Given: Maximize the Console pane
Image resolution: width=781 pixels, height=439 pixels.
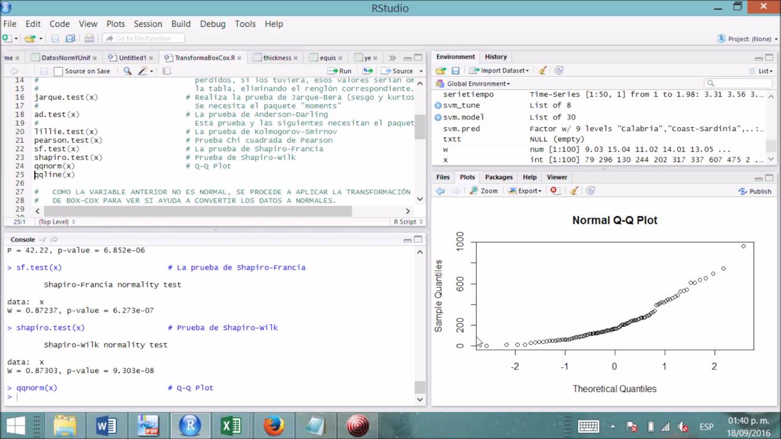Looking at the screenshot, I should 419,240.
